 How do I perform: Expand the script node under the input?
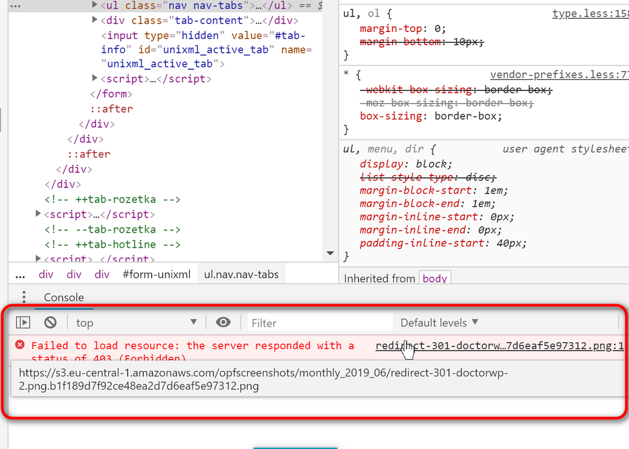95,78
